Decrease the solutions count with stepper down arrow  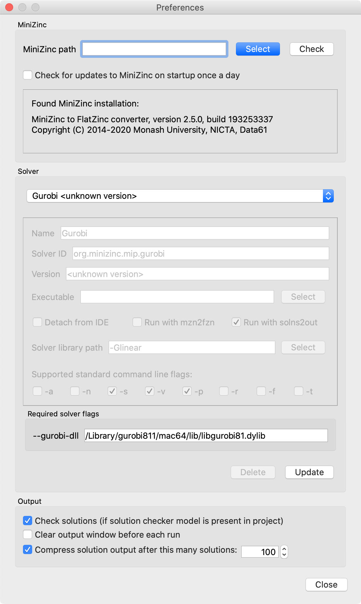284,555
